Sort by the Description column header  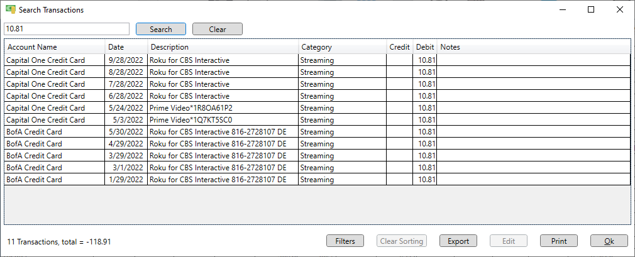pyautogui.click(x=223, y=47)
